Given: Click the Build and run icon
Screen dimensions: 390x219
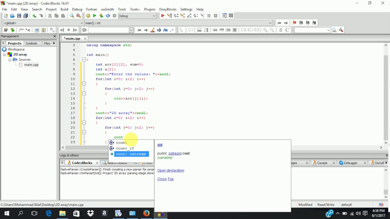Looking at the screenshot, I should (x=101, y=16).
